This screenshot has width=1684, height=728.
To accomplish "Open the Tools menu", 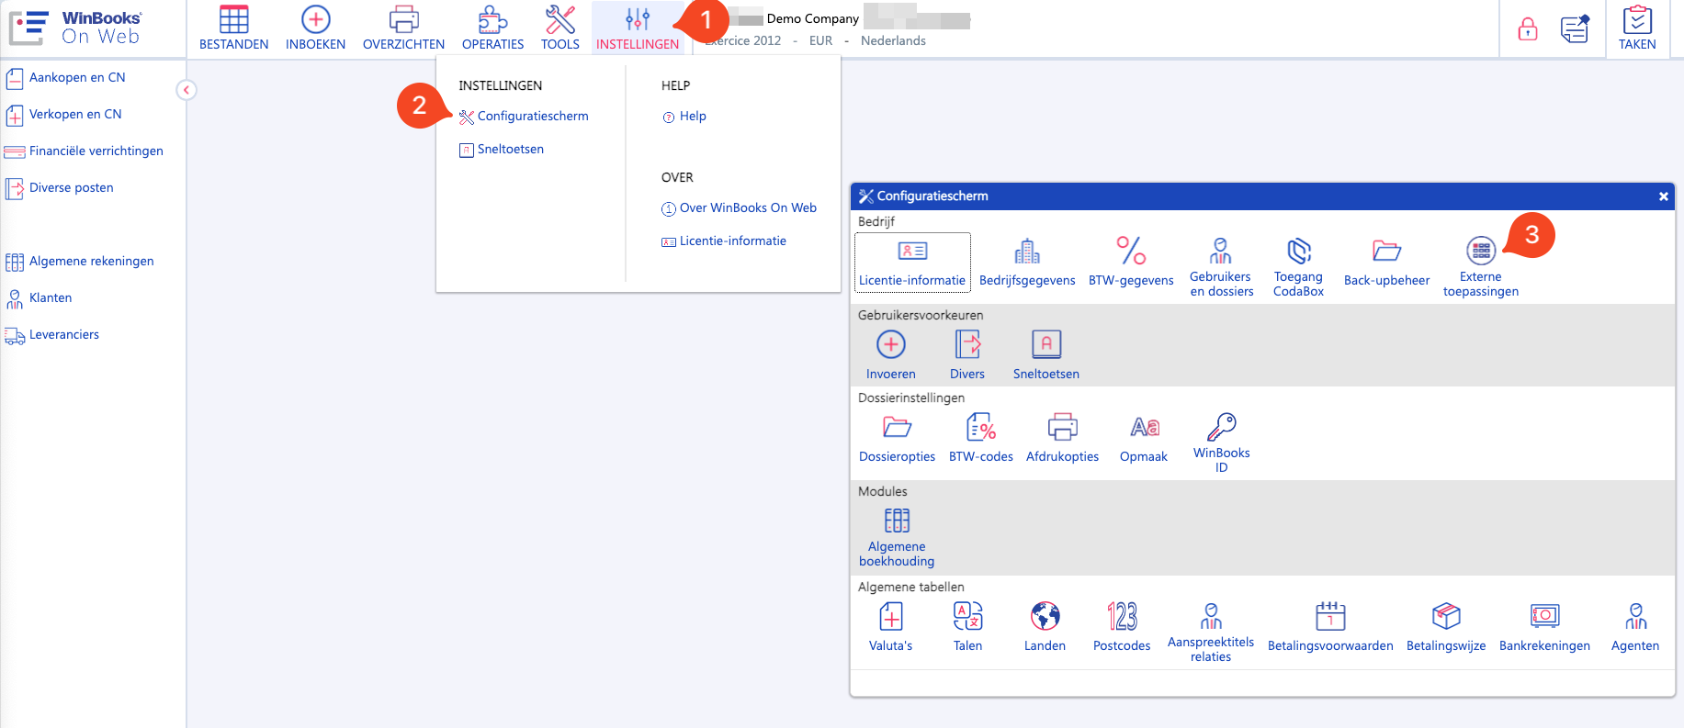I will pyautogui.click(x=559, y=28).
